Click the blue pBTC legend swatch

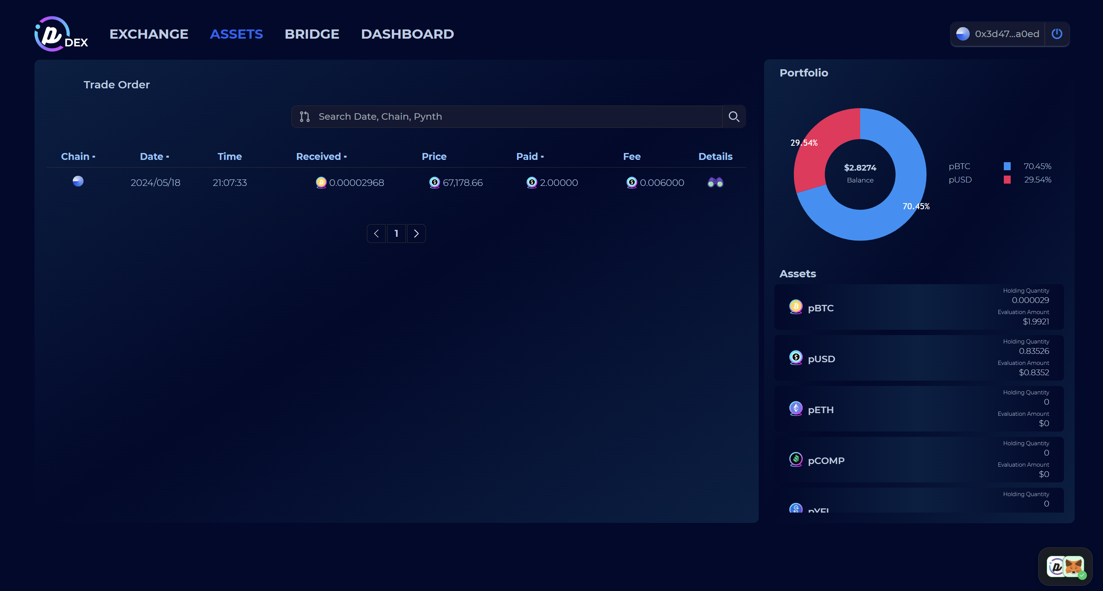coord(1007,166)
